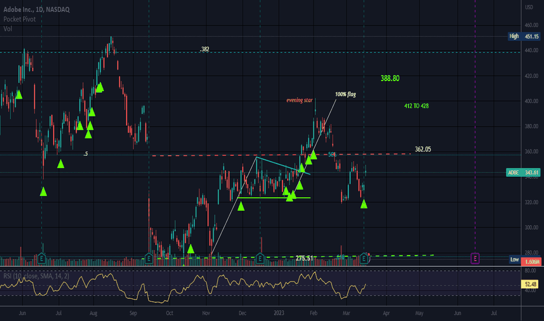This screenshot has height=321, width=544.
Task: Click the earnings E marker in mid-June 2022
Action: pyautogui.click(x=41, y=259)
